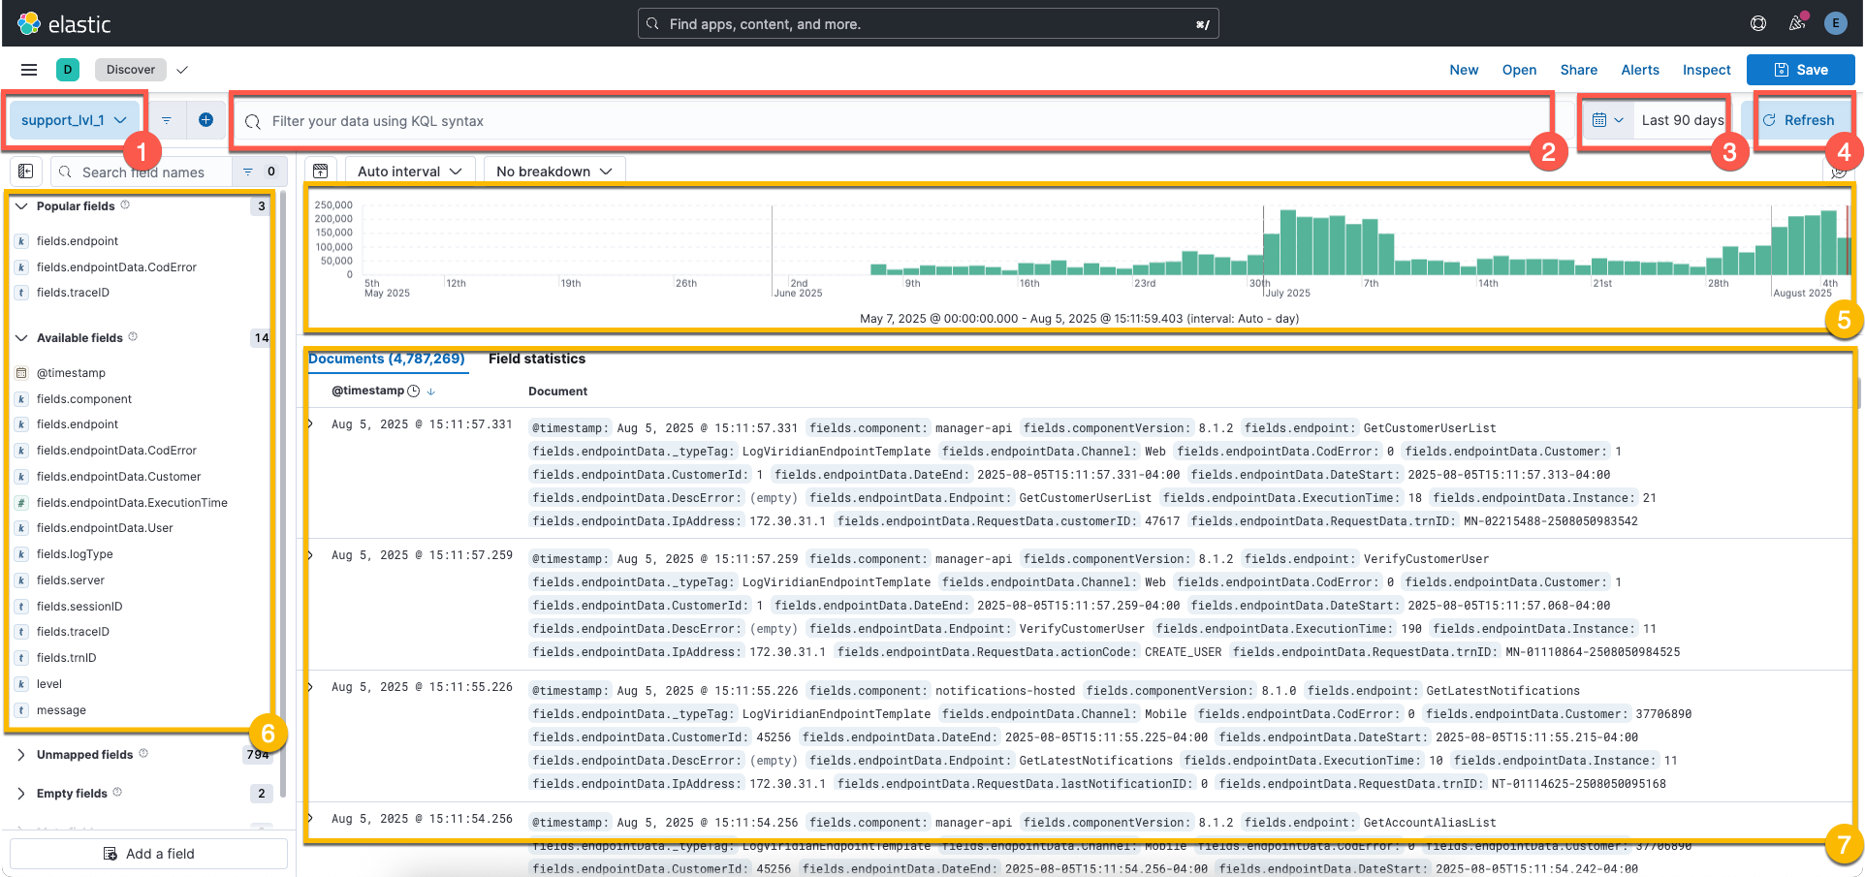Click the Discover breadcrumb

tap(130, 69)
